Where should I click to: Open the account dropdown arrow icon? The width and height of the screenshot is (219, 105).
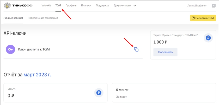(x=214, y=5)
